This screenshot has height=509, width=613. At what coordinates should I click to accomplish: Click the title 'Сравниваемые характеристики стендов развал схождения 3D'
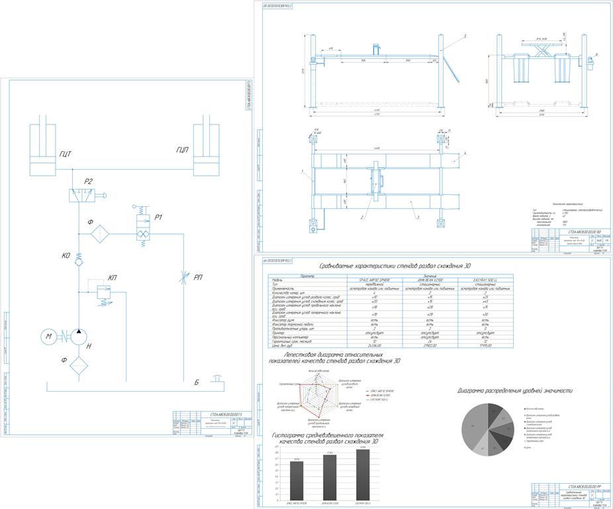tap(395, 266)
